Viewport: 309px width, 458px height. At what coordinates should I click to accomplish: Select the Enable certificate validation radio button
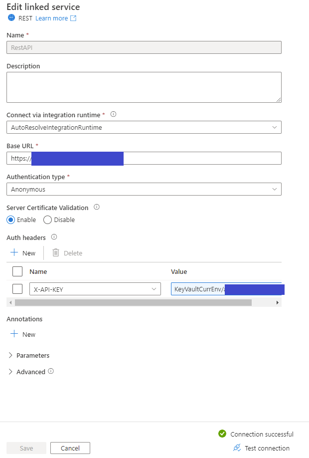11,220
